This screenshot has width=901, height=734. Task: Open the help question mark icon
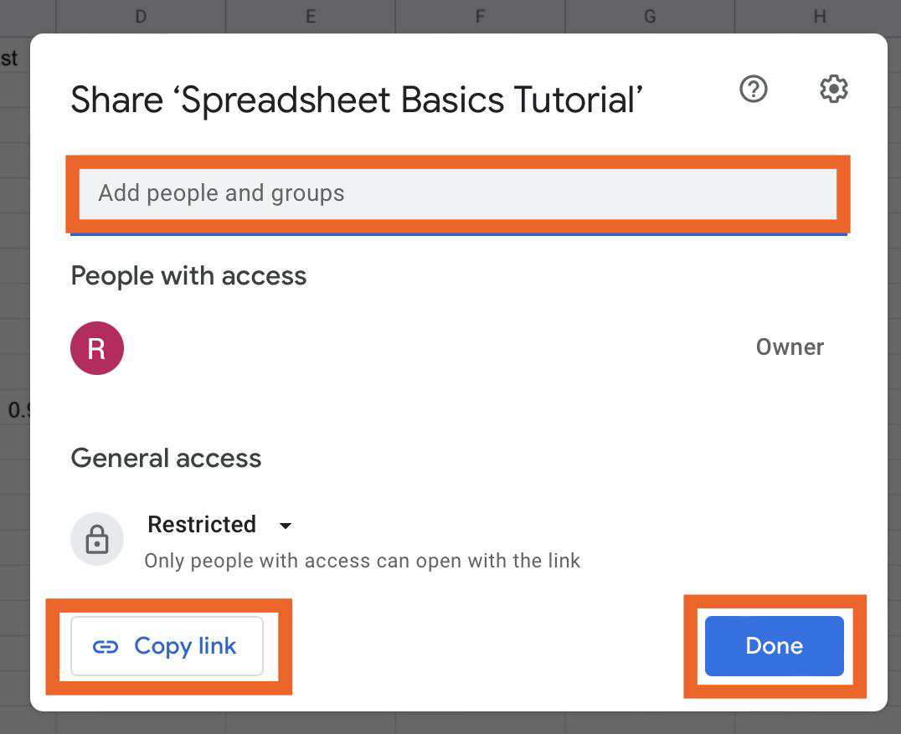point(754,89)
